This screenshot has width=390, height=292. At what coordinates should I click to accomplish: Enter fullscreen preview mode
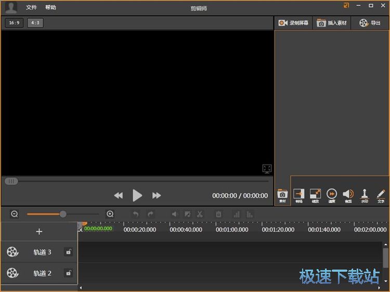pyautogui.click(x=267, y=169)
